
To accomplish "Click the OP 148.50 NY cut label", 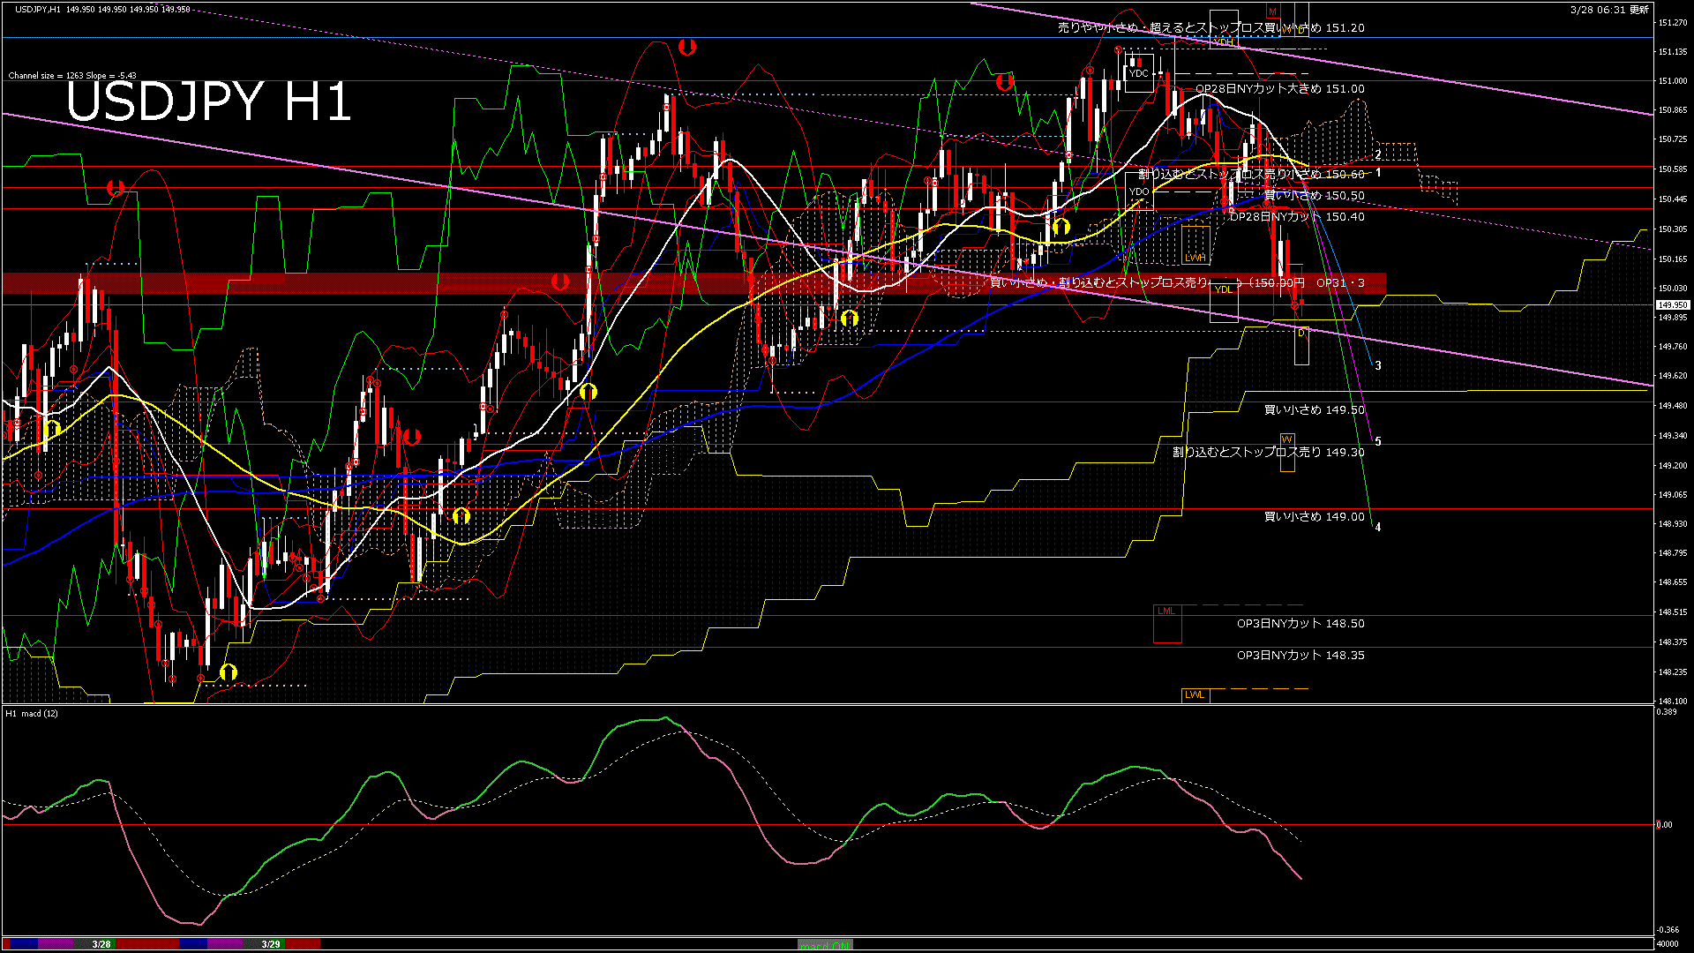I will click(x=1300, y=624).
